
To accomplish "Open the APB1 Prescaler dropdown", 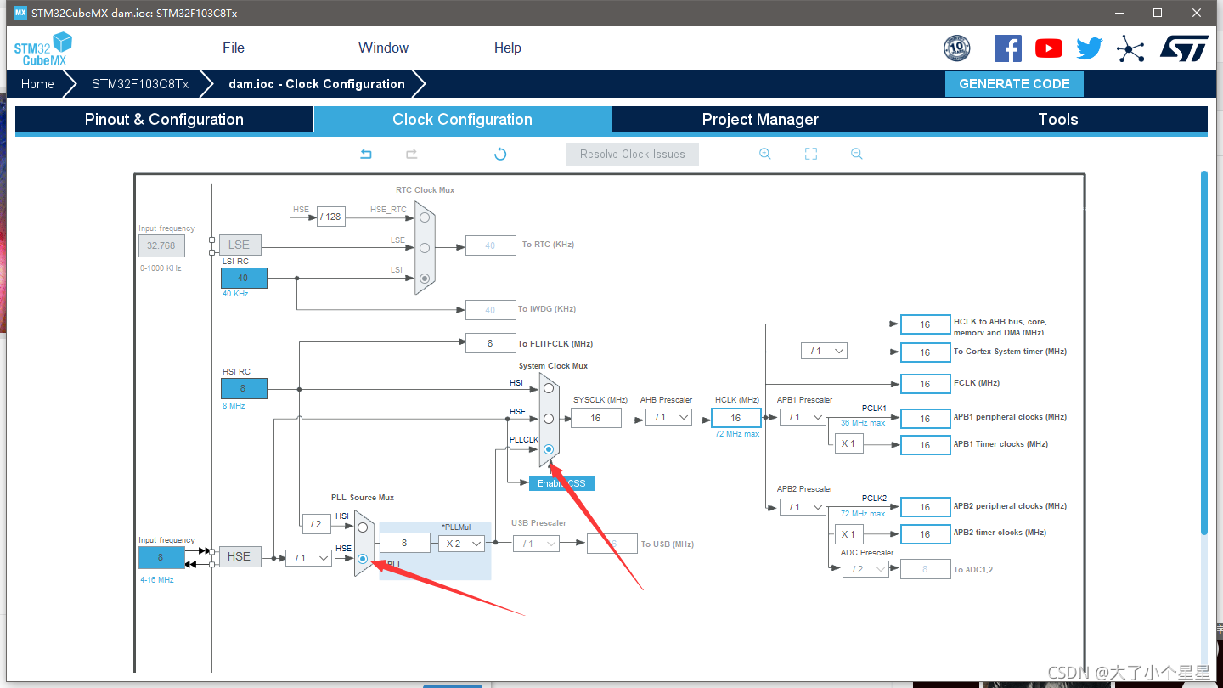I will [x=803, y=417].
